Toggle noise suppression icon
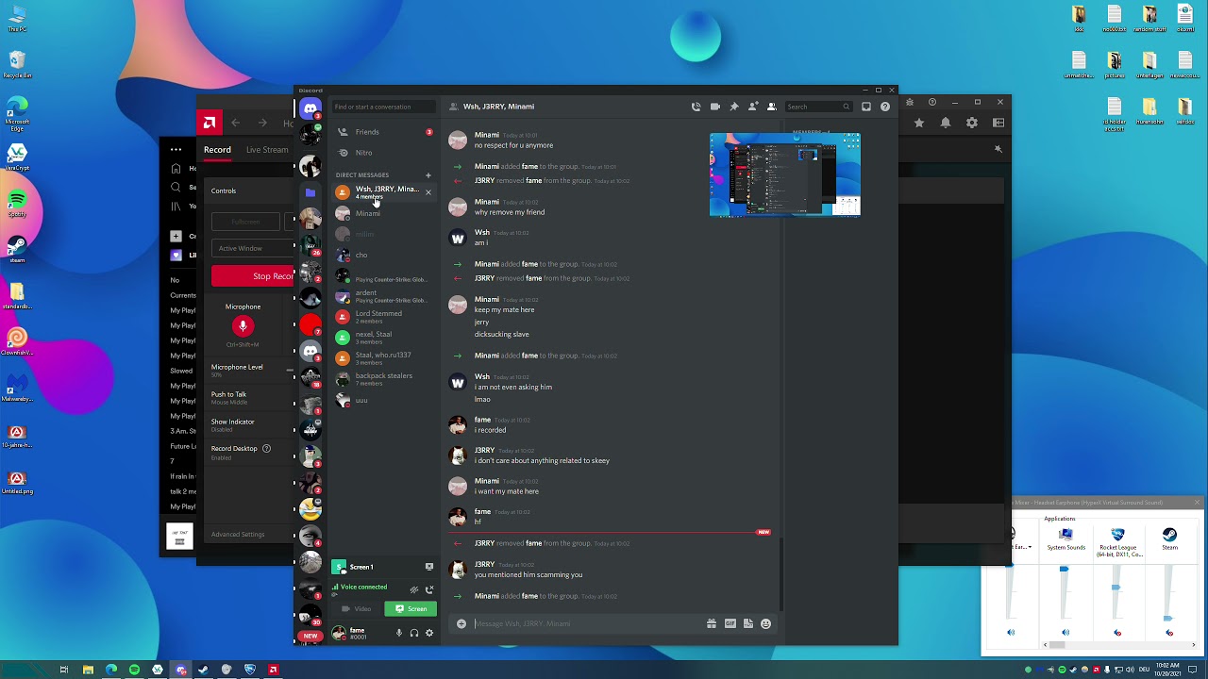 (414, 589)
